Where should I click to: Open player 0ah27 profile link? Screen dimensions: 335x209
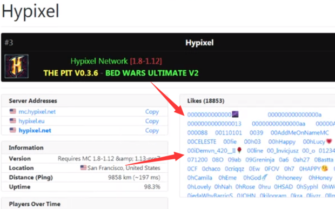[301, 160]
